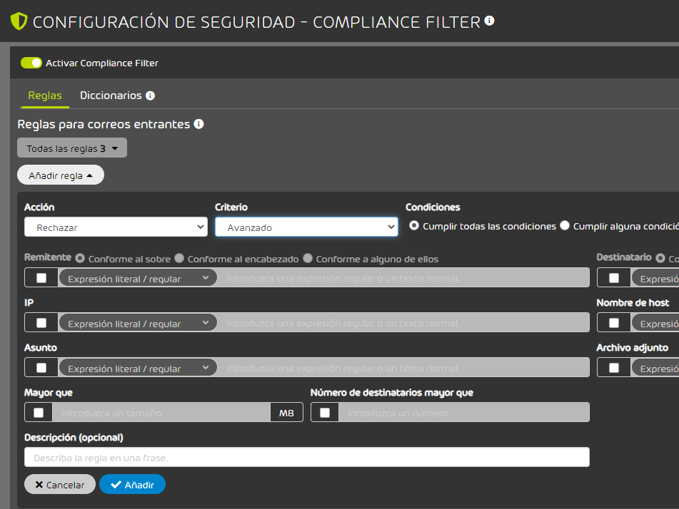Tick Número de destinatarios mayor que checkbox
This screenshot has width=679, height=509.
(325, 413)
